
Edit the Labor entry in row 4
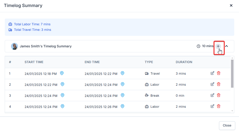[212, 106]
